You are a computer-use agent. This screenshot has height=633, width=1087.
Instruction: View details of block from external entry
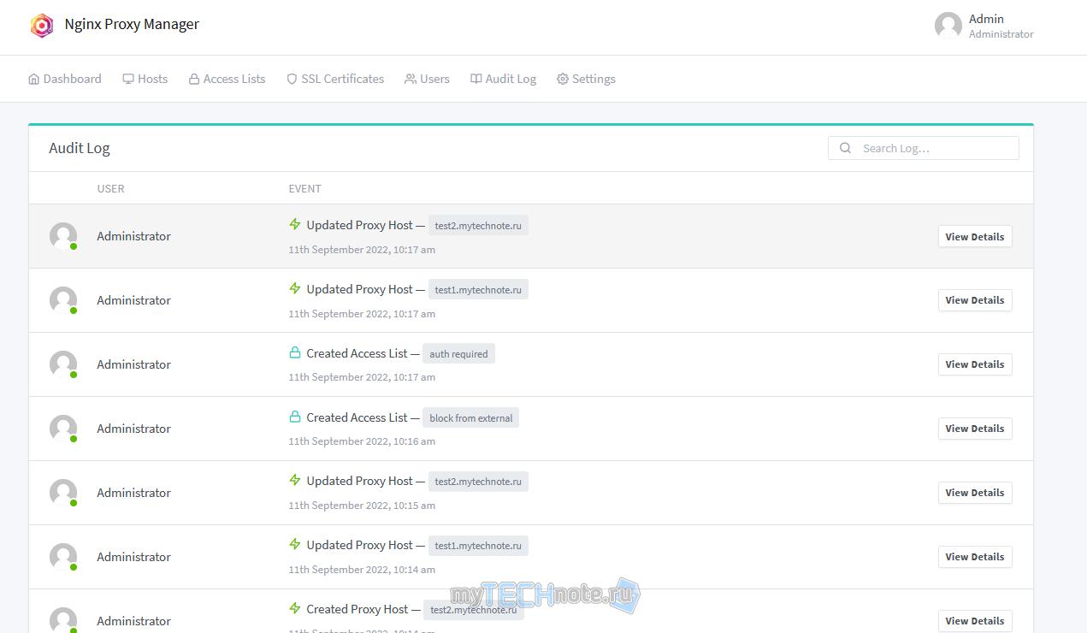click(975, 429)
